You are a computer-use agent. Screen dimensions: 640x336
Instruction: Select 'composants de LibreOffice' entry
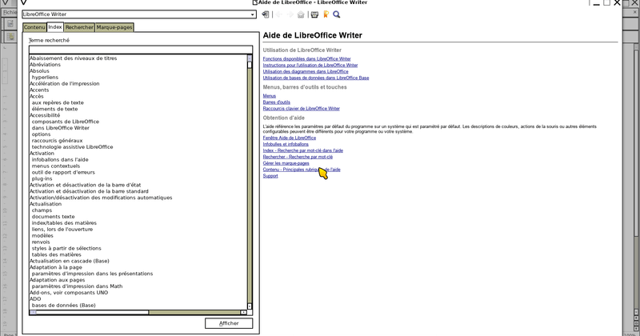(x=66, y=122)
